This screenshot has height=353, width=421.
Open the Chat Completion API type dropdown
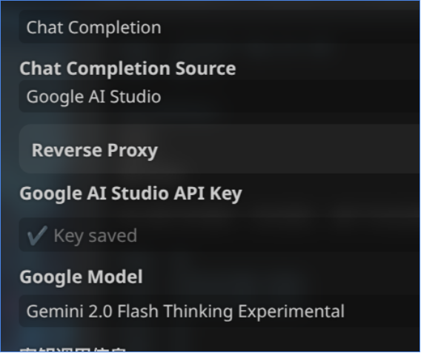(x=219, y=27)
